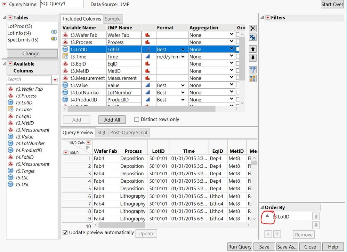Click the Help button
347x252 pixels.
333,247
